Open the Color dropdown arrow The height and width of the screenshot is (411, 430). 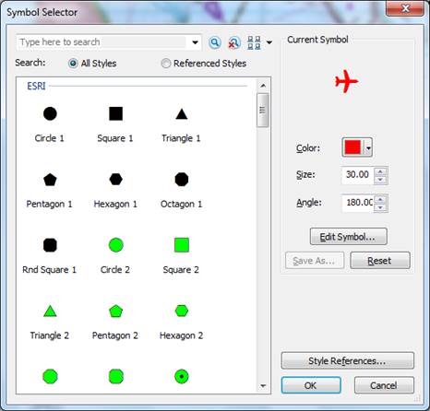tap(368, 148)
